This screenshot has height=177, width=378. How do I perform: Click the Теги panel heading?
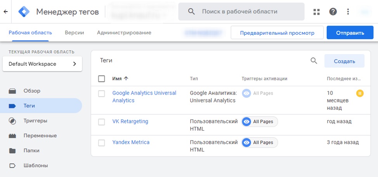106,61
